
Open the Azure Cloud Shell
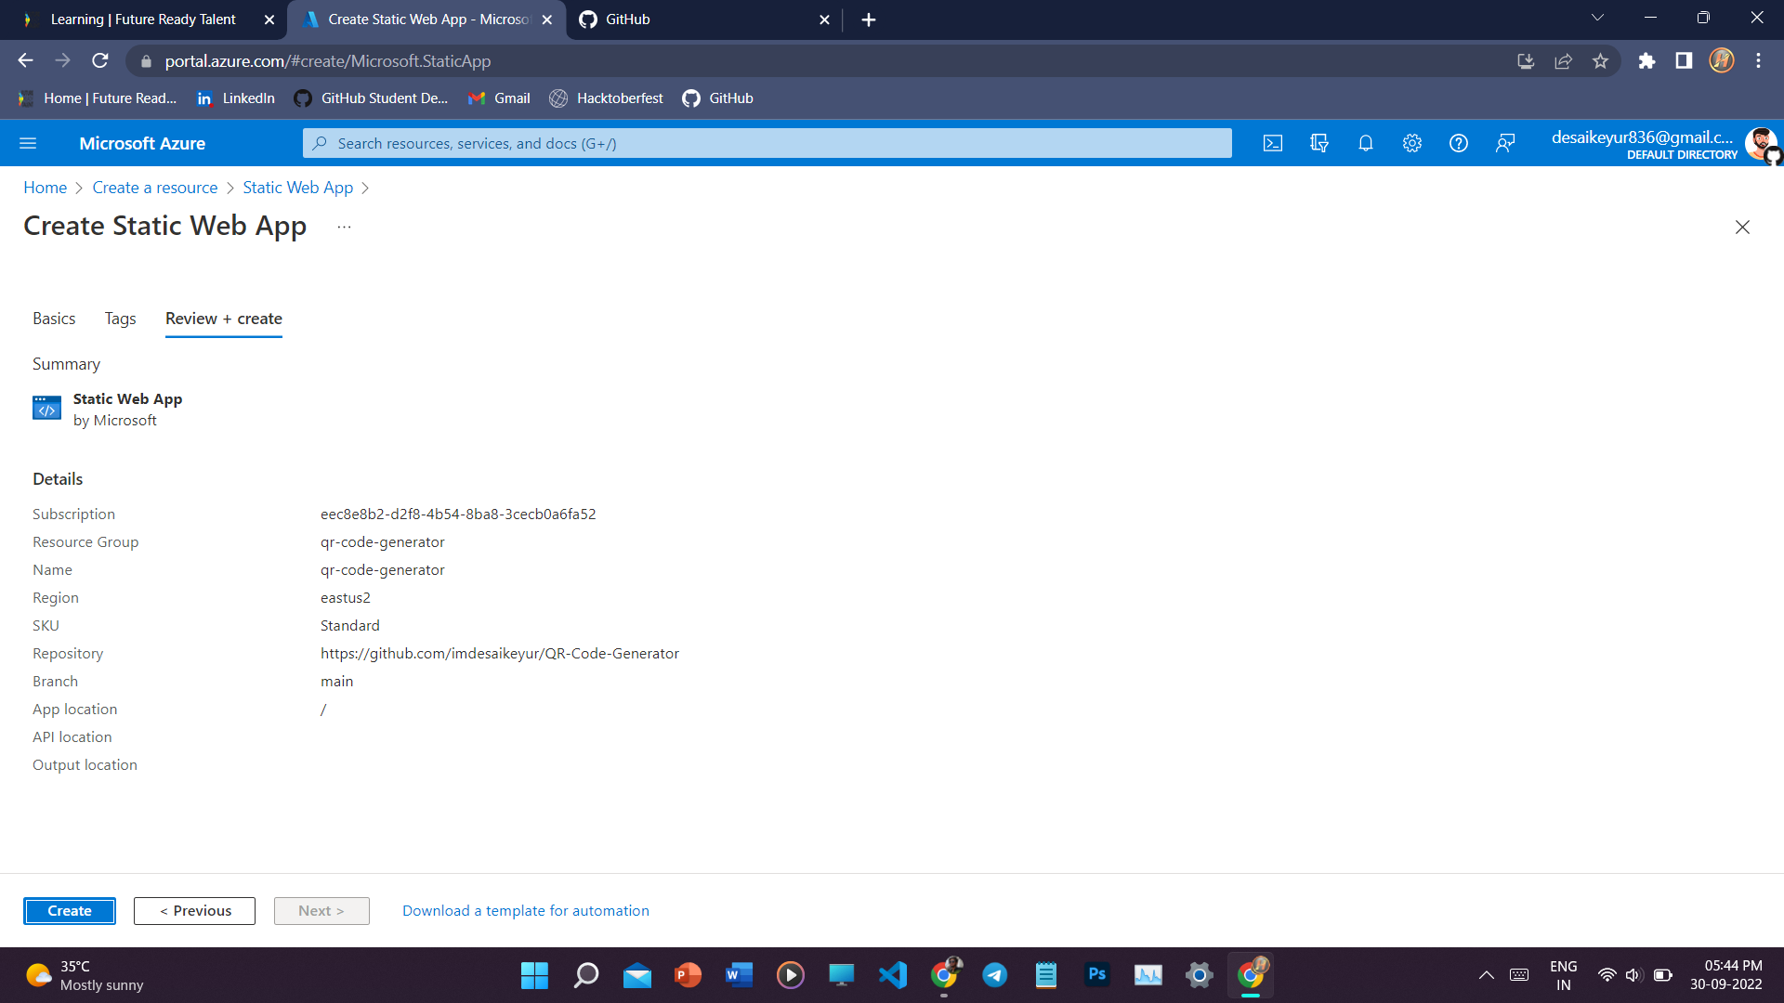pos(1273,143)
